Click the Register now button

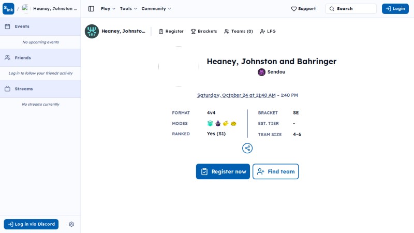click(223, 171)
